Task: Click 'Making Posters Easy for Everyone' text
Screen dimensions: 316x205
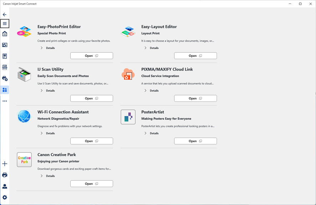Action: (x=166, y=119)
